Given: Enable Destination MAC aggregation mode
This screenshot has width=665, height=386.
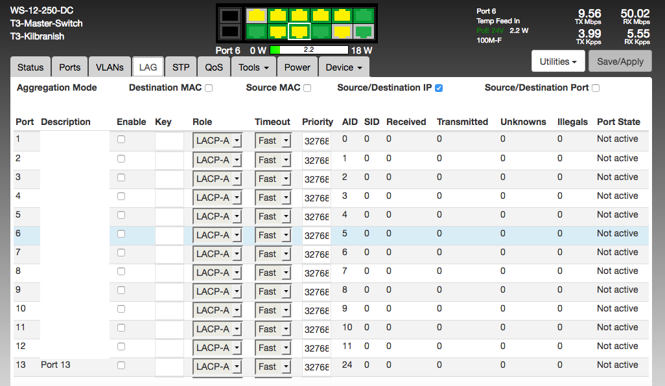Looking at the screenshot, I should click(x=209, y=88).
